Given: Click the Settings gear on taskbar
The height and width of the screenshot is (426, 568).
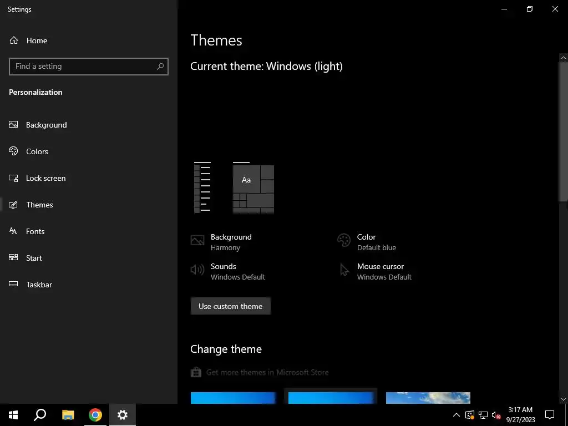Looking at the screenshot, I should click(x=123, y=415).
